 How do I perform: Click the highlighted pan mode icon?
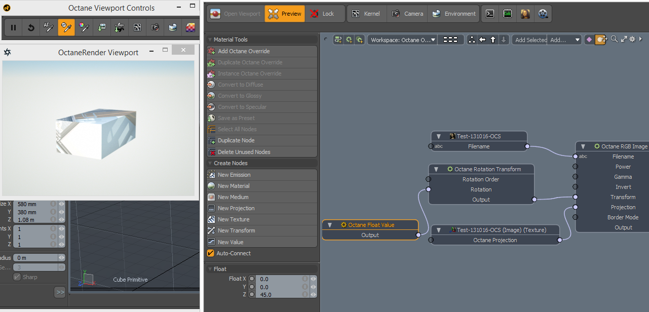(600, 40)
